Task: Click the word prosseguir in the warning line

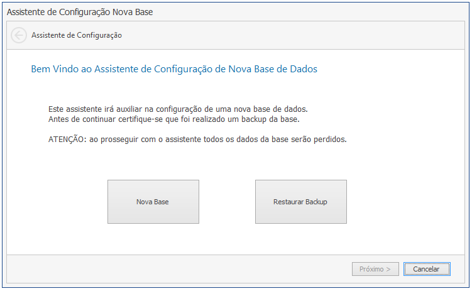Action: point(118,140)
